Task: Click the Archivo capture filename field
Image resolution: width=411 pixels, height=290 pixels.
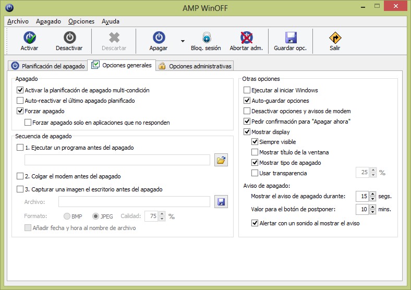Action: click(134, 202)
